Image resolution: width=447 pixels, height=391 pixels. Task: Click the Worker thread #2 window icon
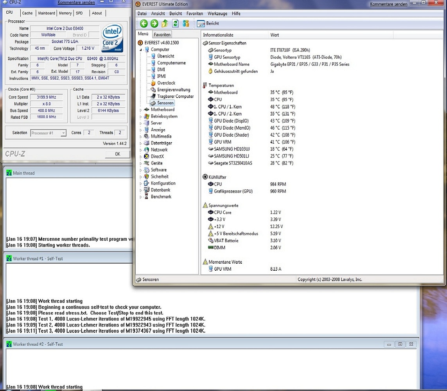click(x=9, y=344)
